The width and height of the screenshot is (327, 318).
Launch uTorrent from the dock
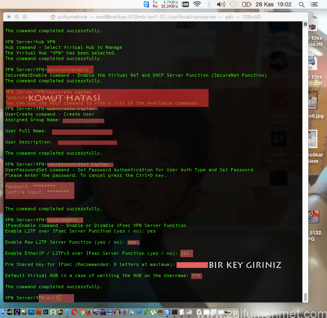coord(153,312)
